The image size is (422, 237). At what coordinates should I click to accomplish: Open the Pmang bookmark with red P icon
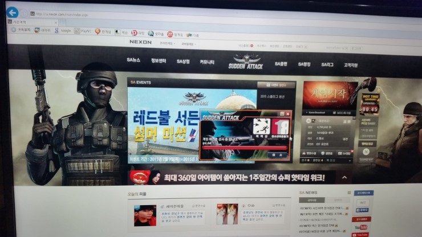138,33
